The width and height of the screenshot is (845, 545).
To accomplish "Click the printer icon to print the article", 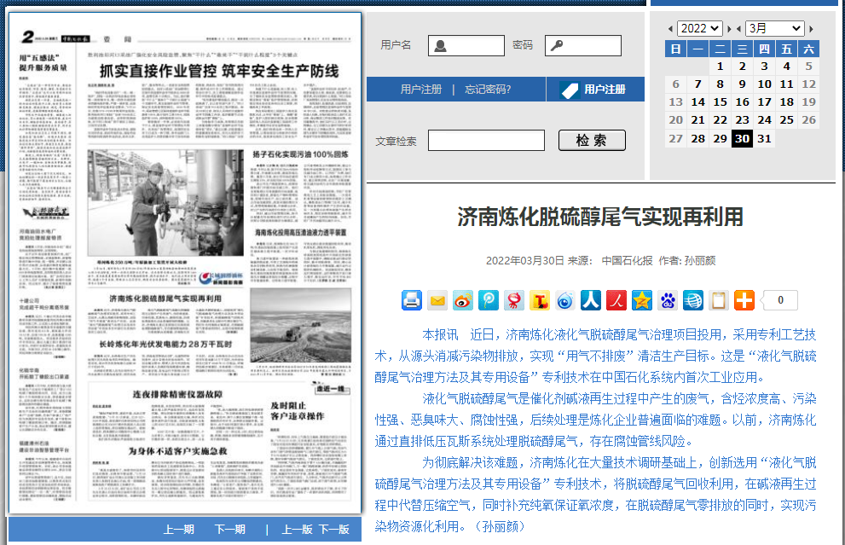I will click(412, 300).
